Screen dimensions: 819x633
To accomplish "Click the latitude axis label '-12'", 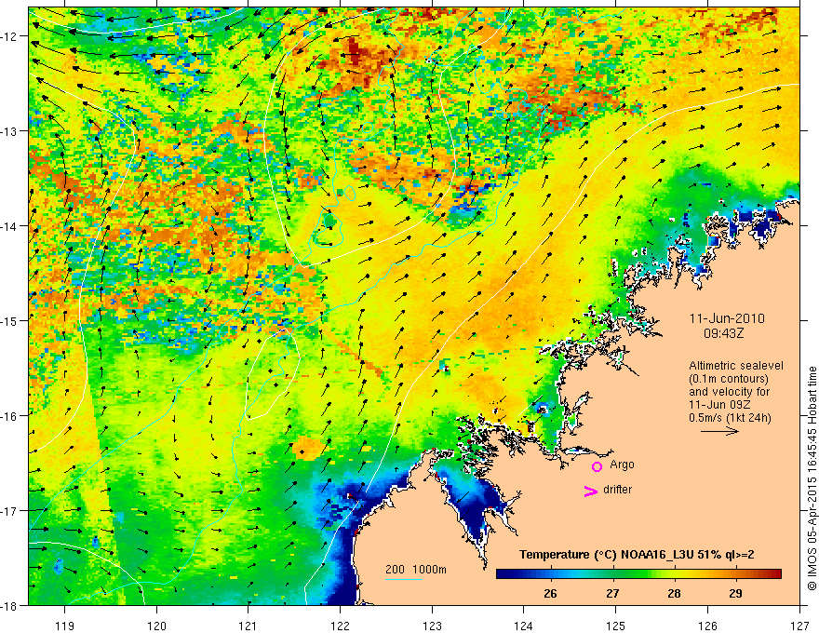I will [x=10, y=35].
